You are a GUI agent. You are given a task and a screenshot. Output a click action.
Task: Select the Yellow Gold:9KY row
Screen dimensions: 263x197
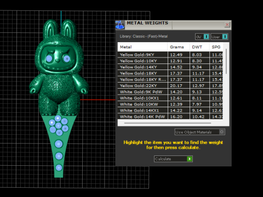pyautogui.click(x=170, y=55)
